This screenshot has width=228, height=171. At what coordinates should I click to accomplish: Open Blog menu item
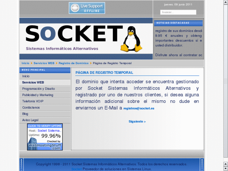(x=45, y=114)
